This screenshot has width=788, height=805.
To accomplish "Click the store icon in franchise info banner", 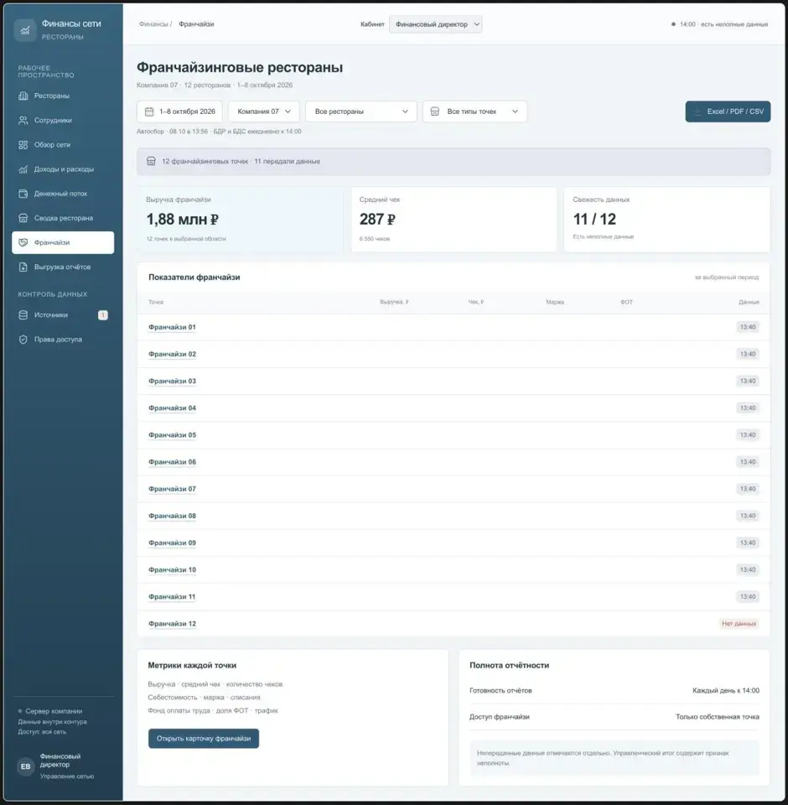I will 151,161.
